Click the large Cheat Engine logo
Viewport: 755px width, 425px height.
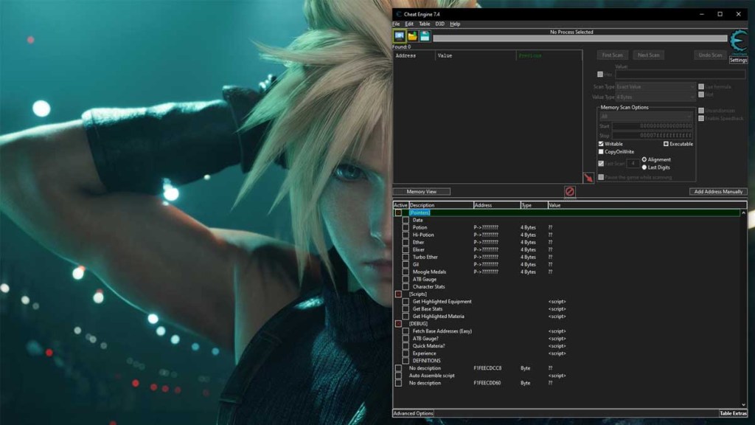click(739, 41)
